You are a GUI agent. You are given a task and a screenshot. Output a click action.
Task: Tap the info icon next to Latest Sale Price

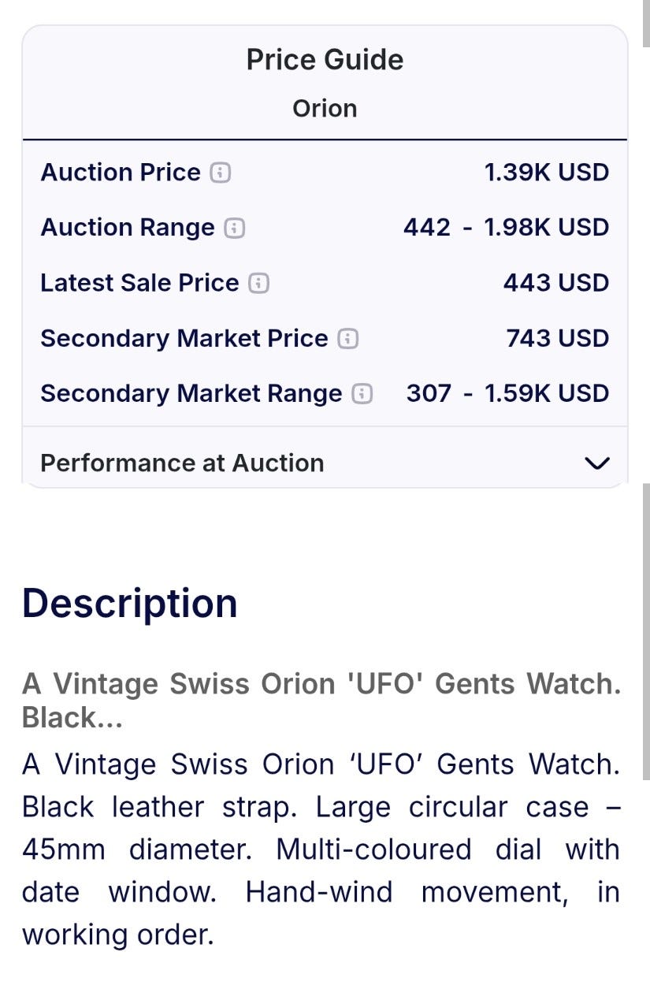tap(258, 283)
